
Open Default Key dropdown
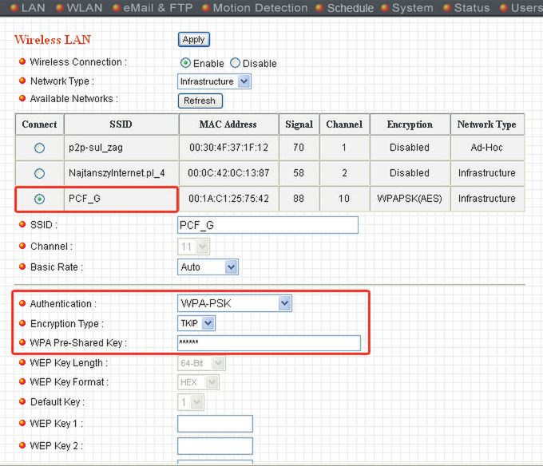[x=191, y=402]
